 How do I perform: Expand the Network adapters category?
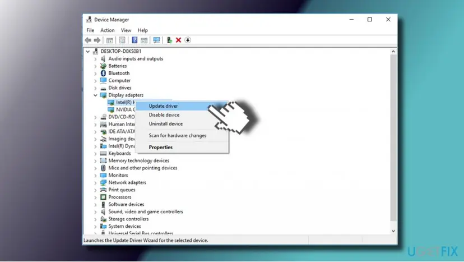[95, 183]
